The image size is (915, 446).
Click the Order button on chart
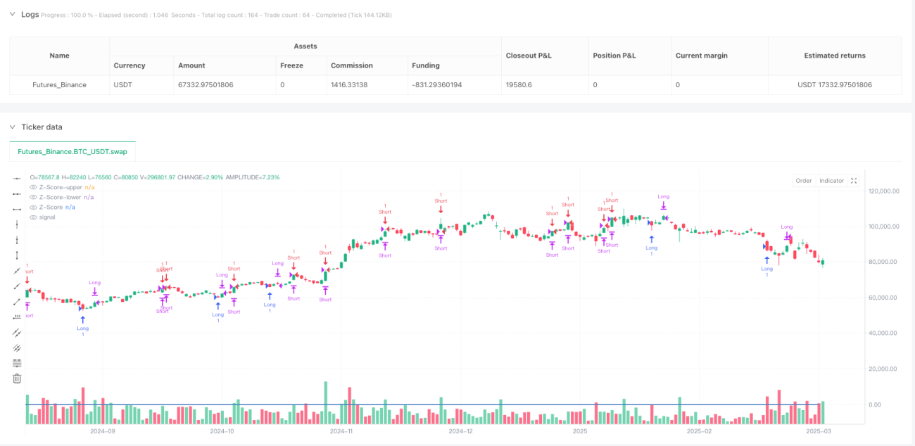click(x=804, y=181)
